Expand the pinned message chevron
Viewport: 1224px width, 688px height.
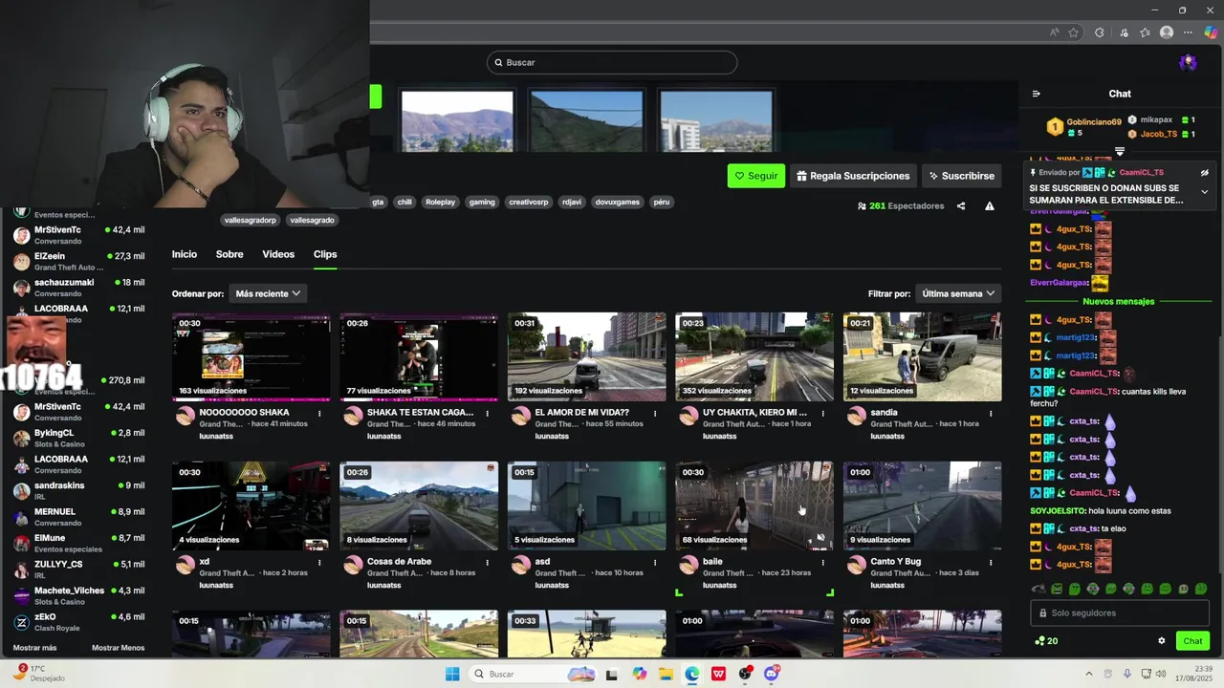[x=1205, y=192]
